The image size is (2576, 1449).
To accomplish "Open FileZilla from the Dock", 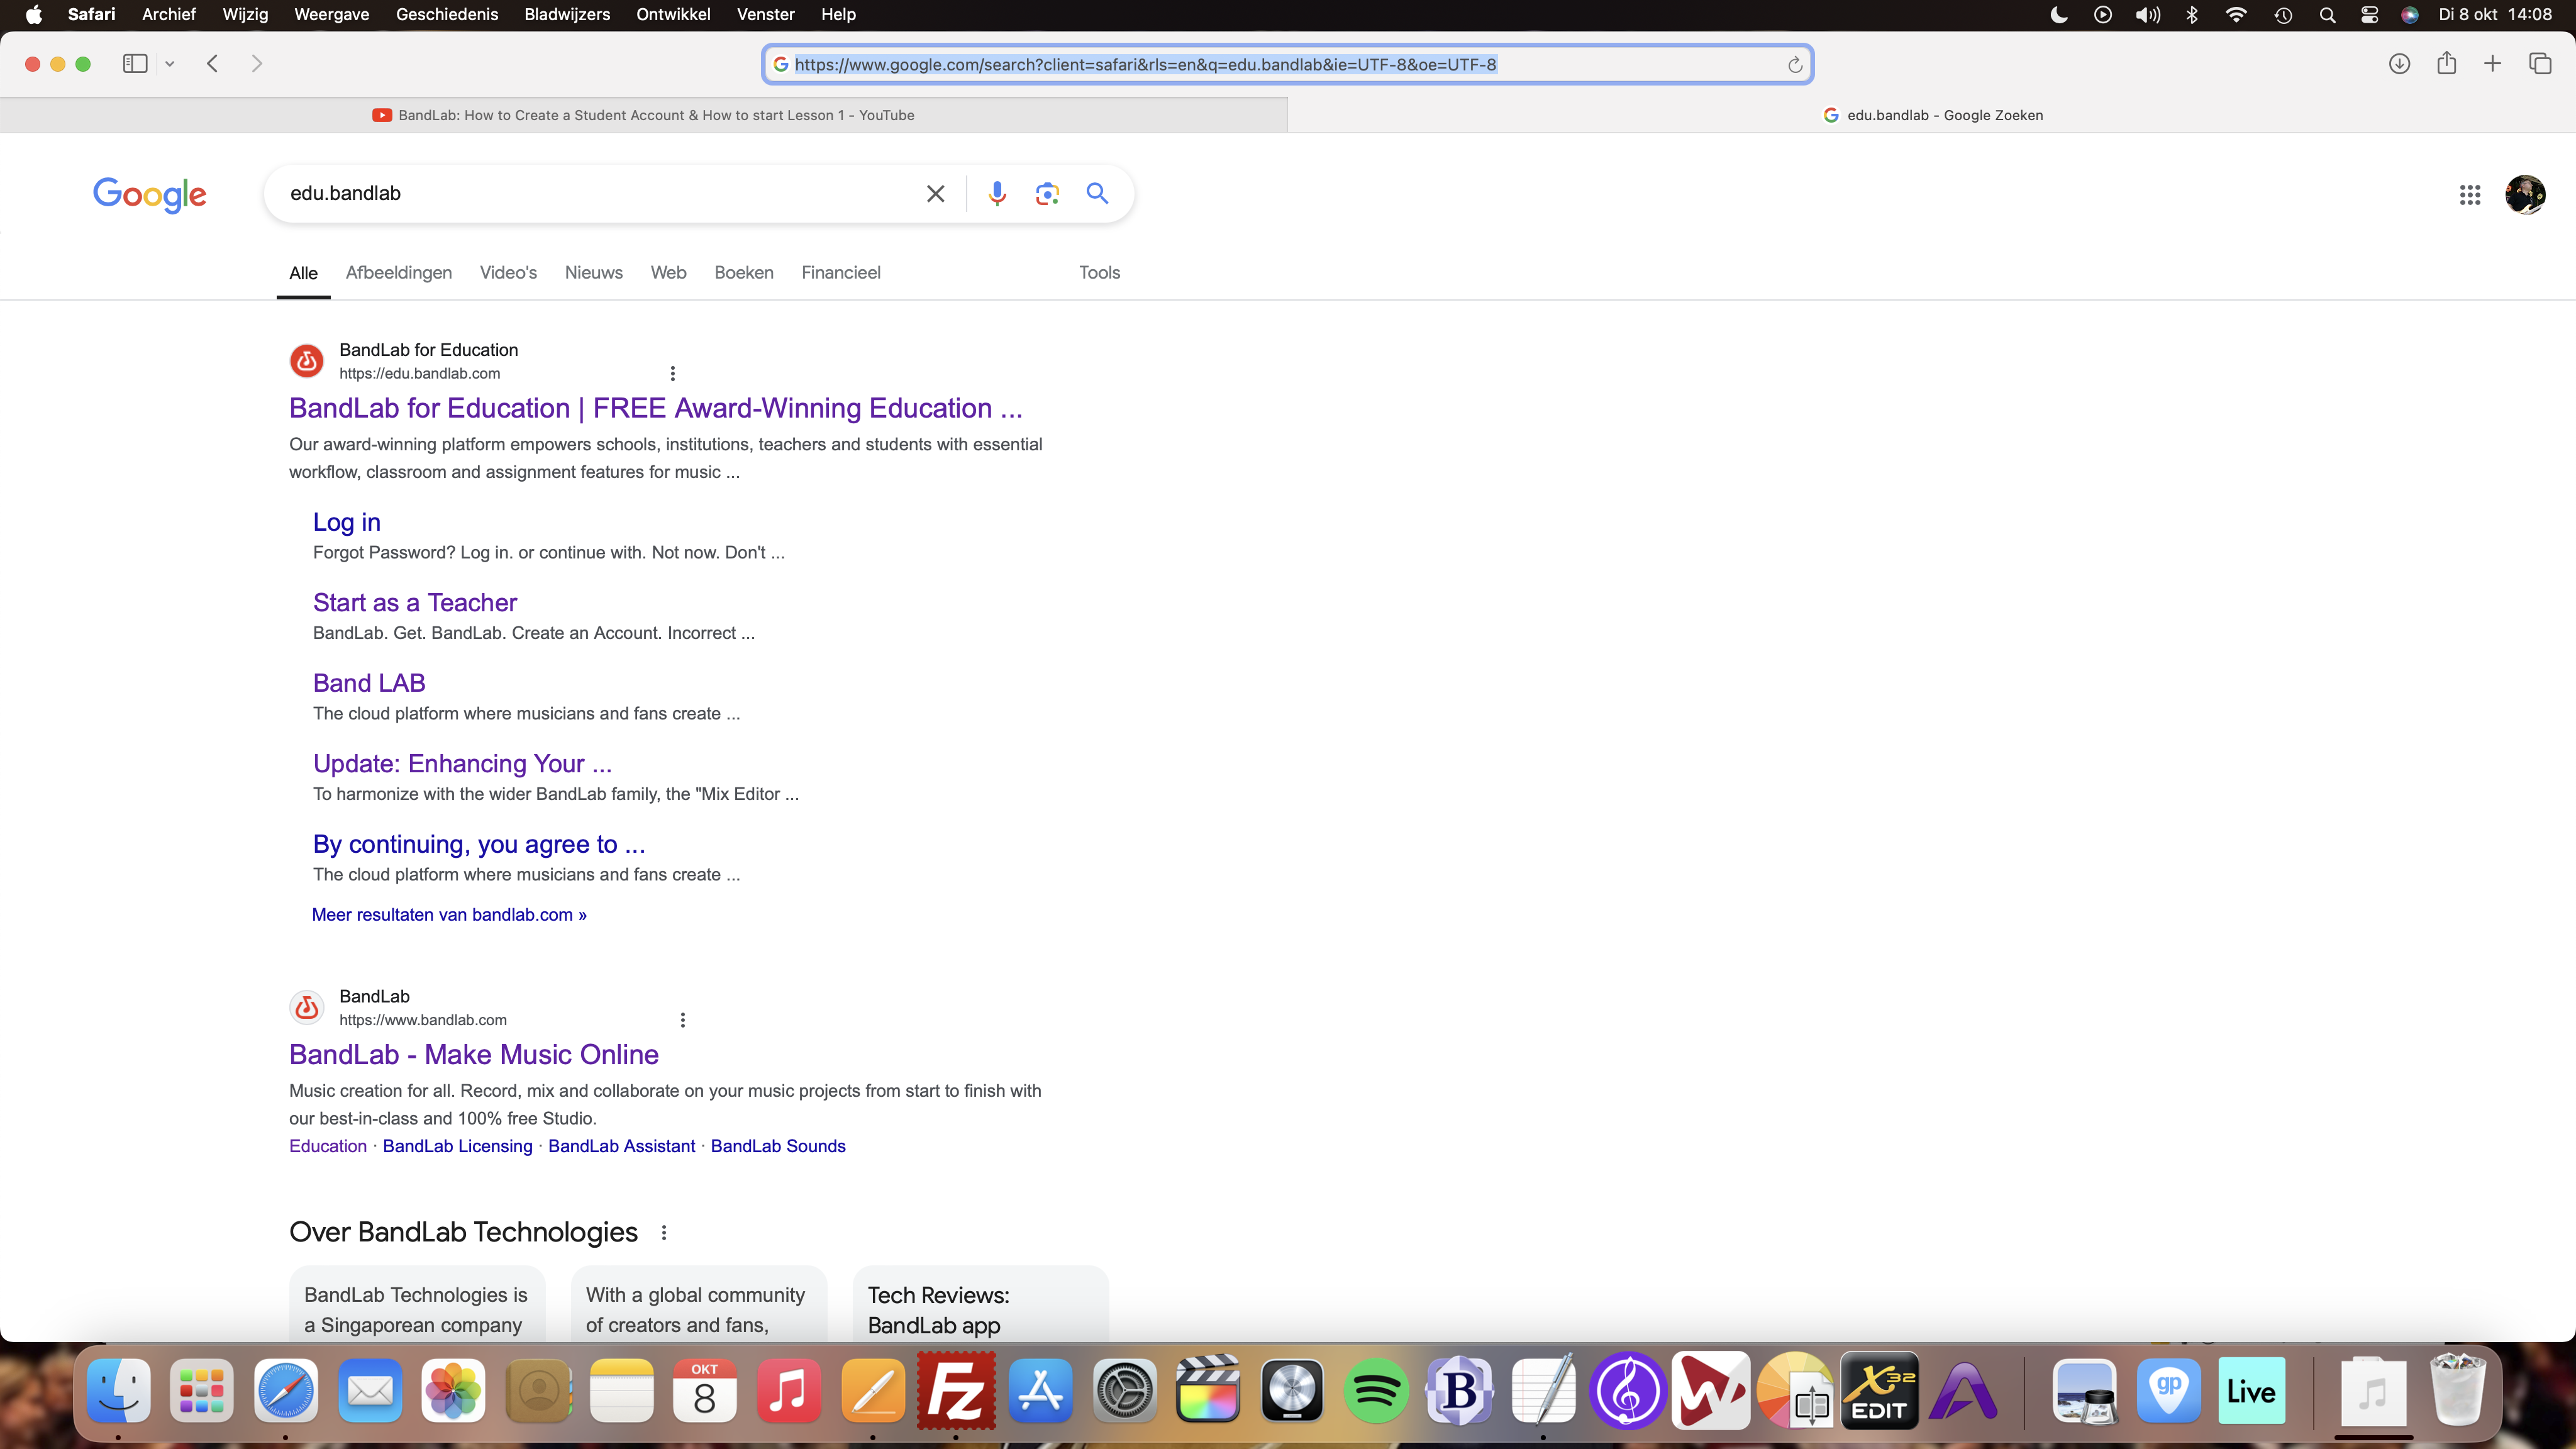I will [x=955, y=1390].
